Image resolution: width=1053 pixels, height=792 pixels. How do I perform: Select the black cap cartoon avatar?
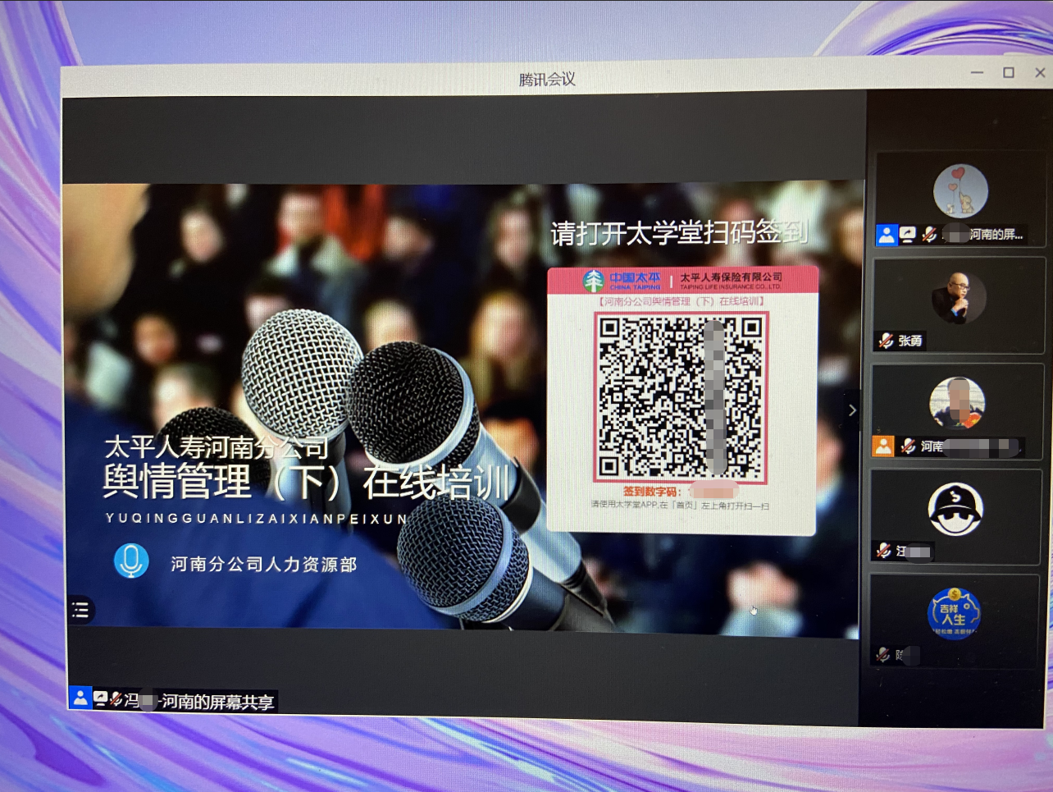point(955,509)
